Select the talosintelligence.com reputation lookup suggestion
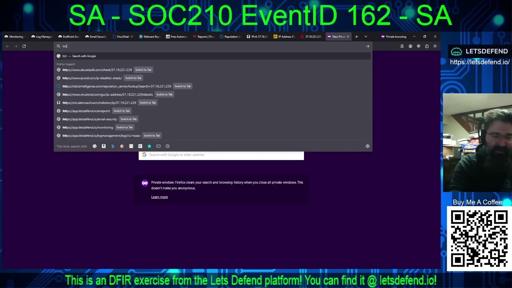 click(x=213, y=86)
